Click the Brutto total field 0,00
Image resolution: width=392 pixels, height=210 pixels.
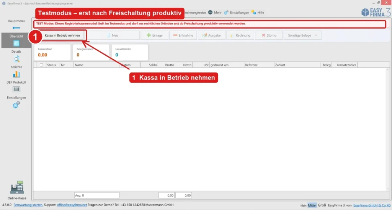point(167,195)
